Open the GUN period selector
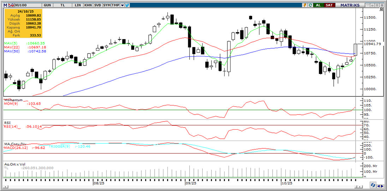 pos(47,5)
